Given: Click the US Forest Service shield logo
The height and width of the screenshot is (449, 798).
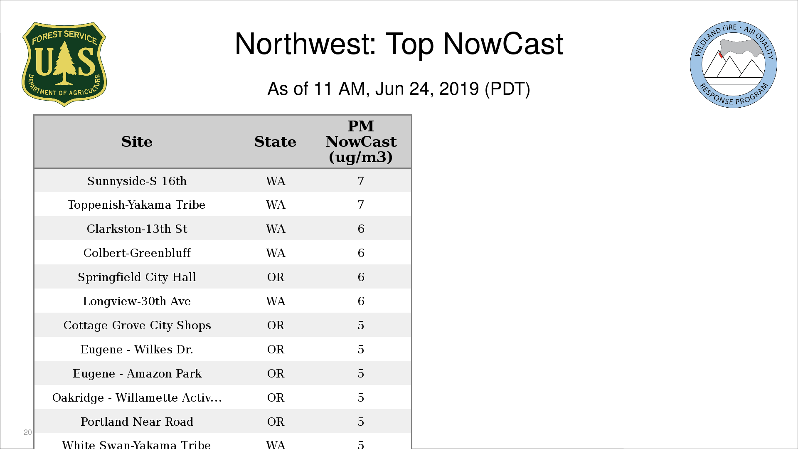Looking at the screenshot, I should [x=64, y=64].
